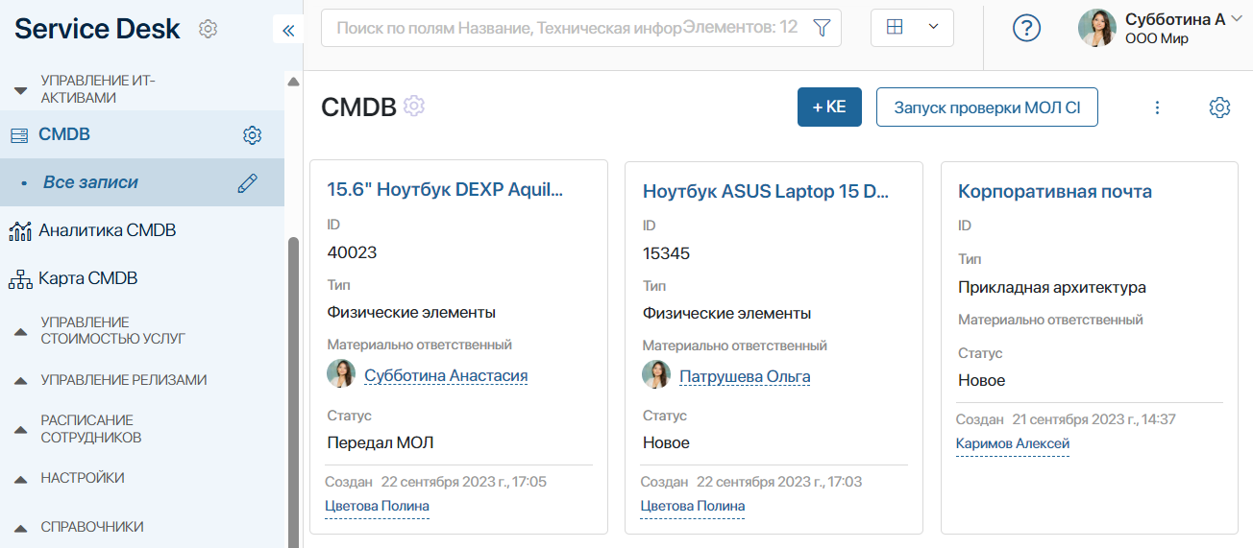The height and width of the screenshot is (548, 1253).
Task: Click the Аналитика CMDB chart icon
Action: point(20,230)
